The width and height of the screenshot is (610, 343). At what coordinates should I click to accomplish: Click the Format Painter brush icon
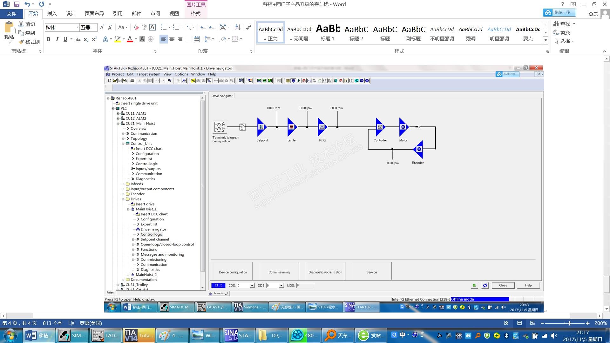22,42
